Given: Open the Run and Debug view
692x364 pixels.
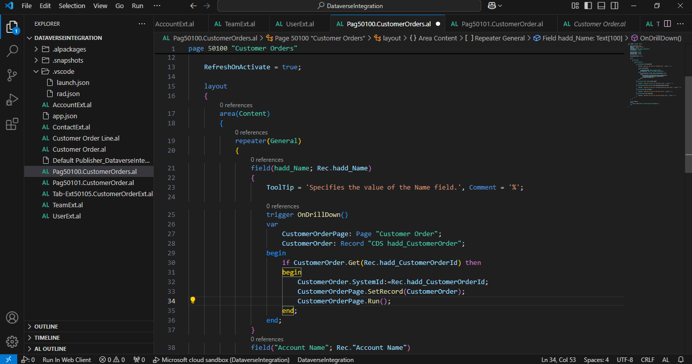Looking at the screenshot, I should pos(12,100).
